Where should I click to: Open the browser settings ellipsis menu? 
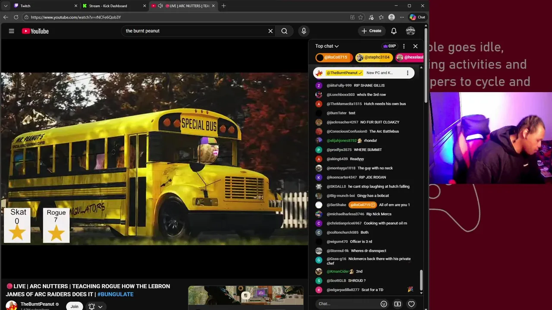(x=401, y=17)
